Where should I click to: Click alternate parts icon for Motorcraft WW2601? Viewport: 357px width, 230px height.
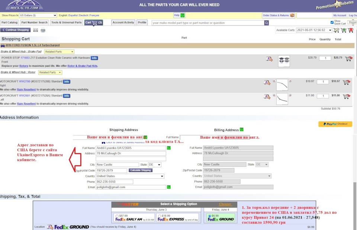267,97
